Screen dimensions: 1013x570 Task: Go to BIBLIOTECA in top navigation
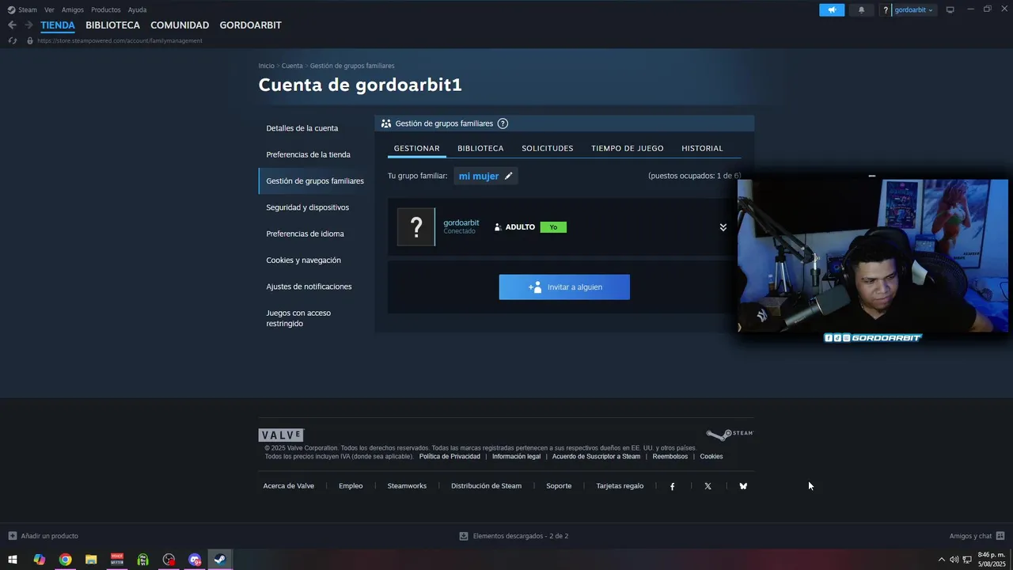click(112, 25)
